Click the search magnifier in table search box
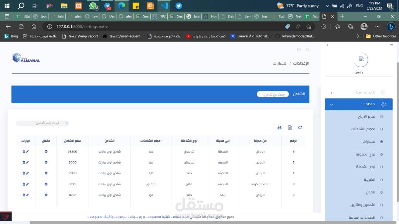 coord(67,123)
